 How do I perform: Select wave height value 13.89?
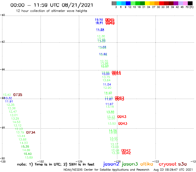29,157
